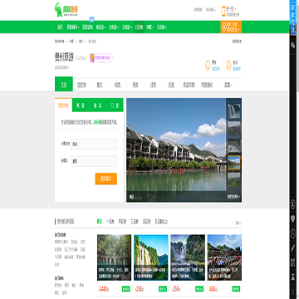Select the third slideshow thumbnail
Image resolution: width=299 pixels, height=299 pixels.
pos(234,145)
